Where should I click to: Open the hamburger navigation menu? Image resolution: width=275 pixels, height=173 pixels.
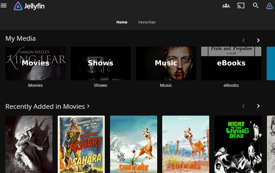click(4, 6)
